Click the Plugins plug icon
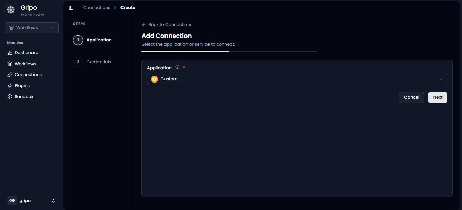This screenshot has height=210, width=462. tap(10, 86)
